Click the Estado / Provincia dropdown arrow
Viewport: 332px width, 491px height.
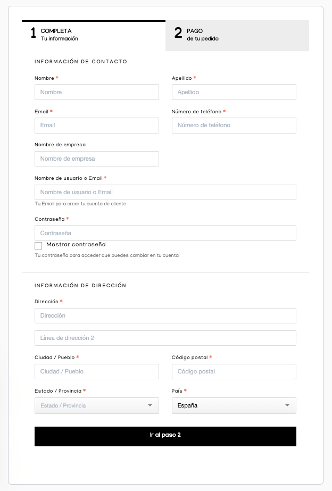150,406
